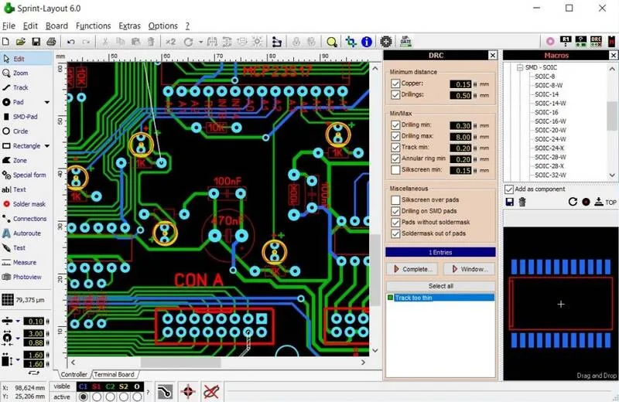
Task: Open the Autoroute tool
Action: click(x=22, y=233)
